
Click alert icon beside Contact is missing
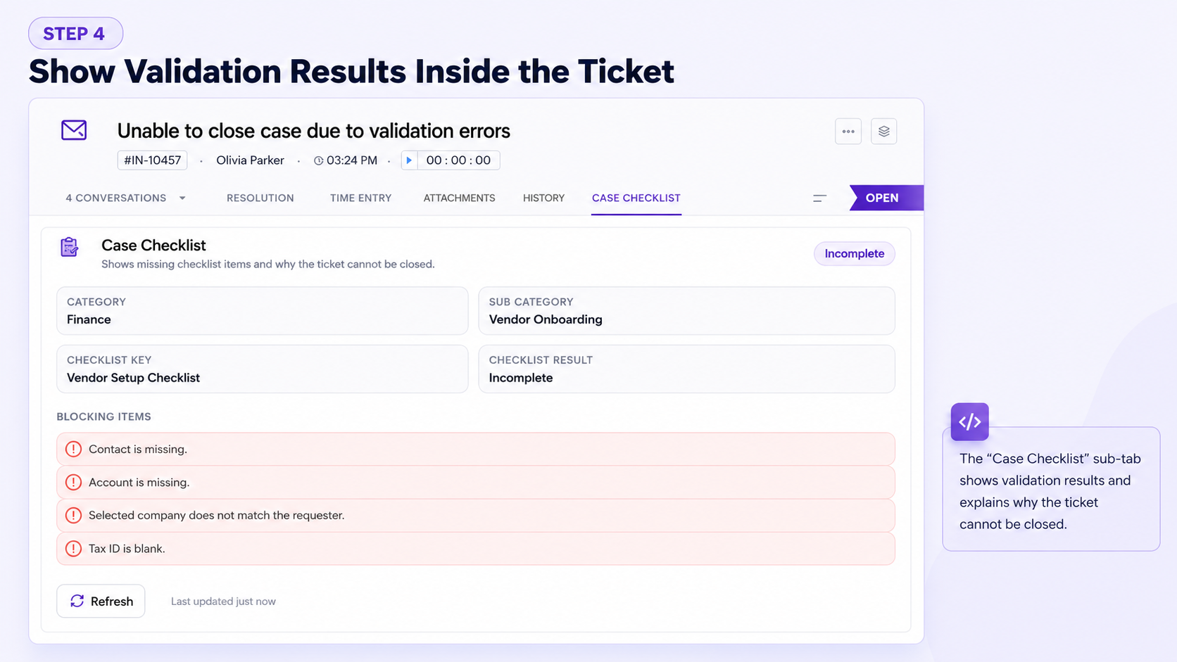pos(73,449)
